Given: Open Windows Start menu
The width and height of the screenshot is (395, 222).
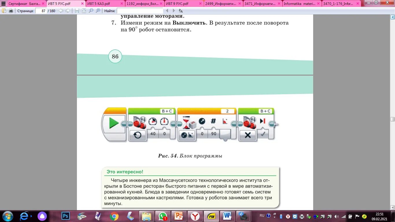Looking at the screenshot, I should click(8, 216).
